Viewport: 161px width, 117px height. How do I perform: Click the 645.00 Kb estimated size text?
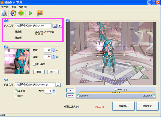(x=99, y=107)
